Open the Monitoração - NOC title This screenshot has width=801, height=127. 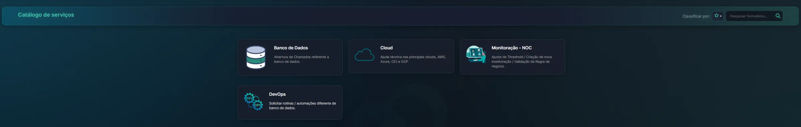pos(512,48)
